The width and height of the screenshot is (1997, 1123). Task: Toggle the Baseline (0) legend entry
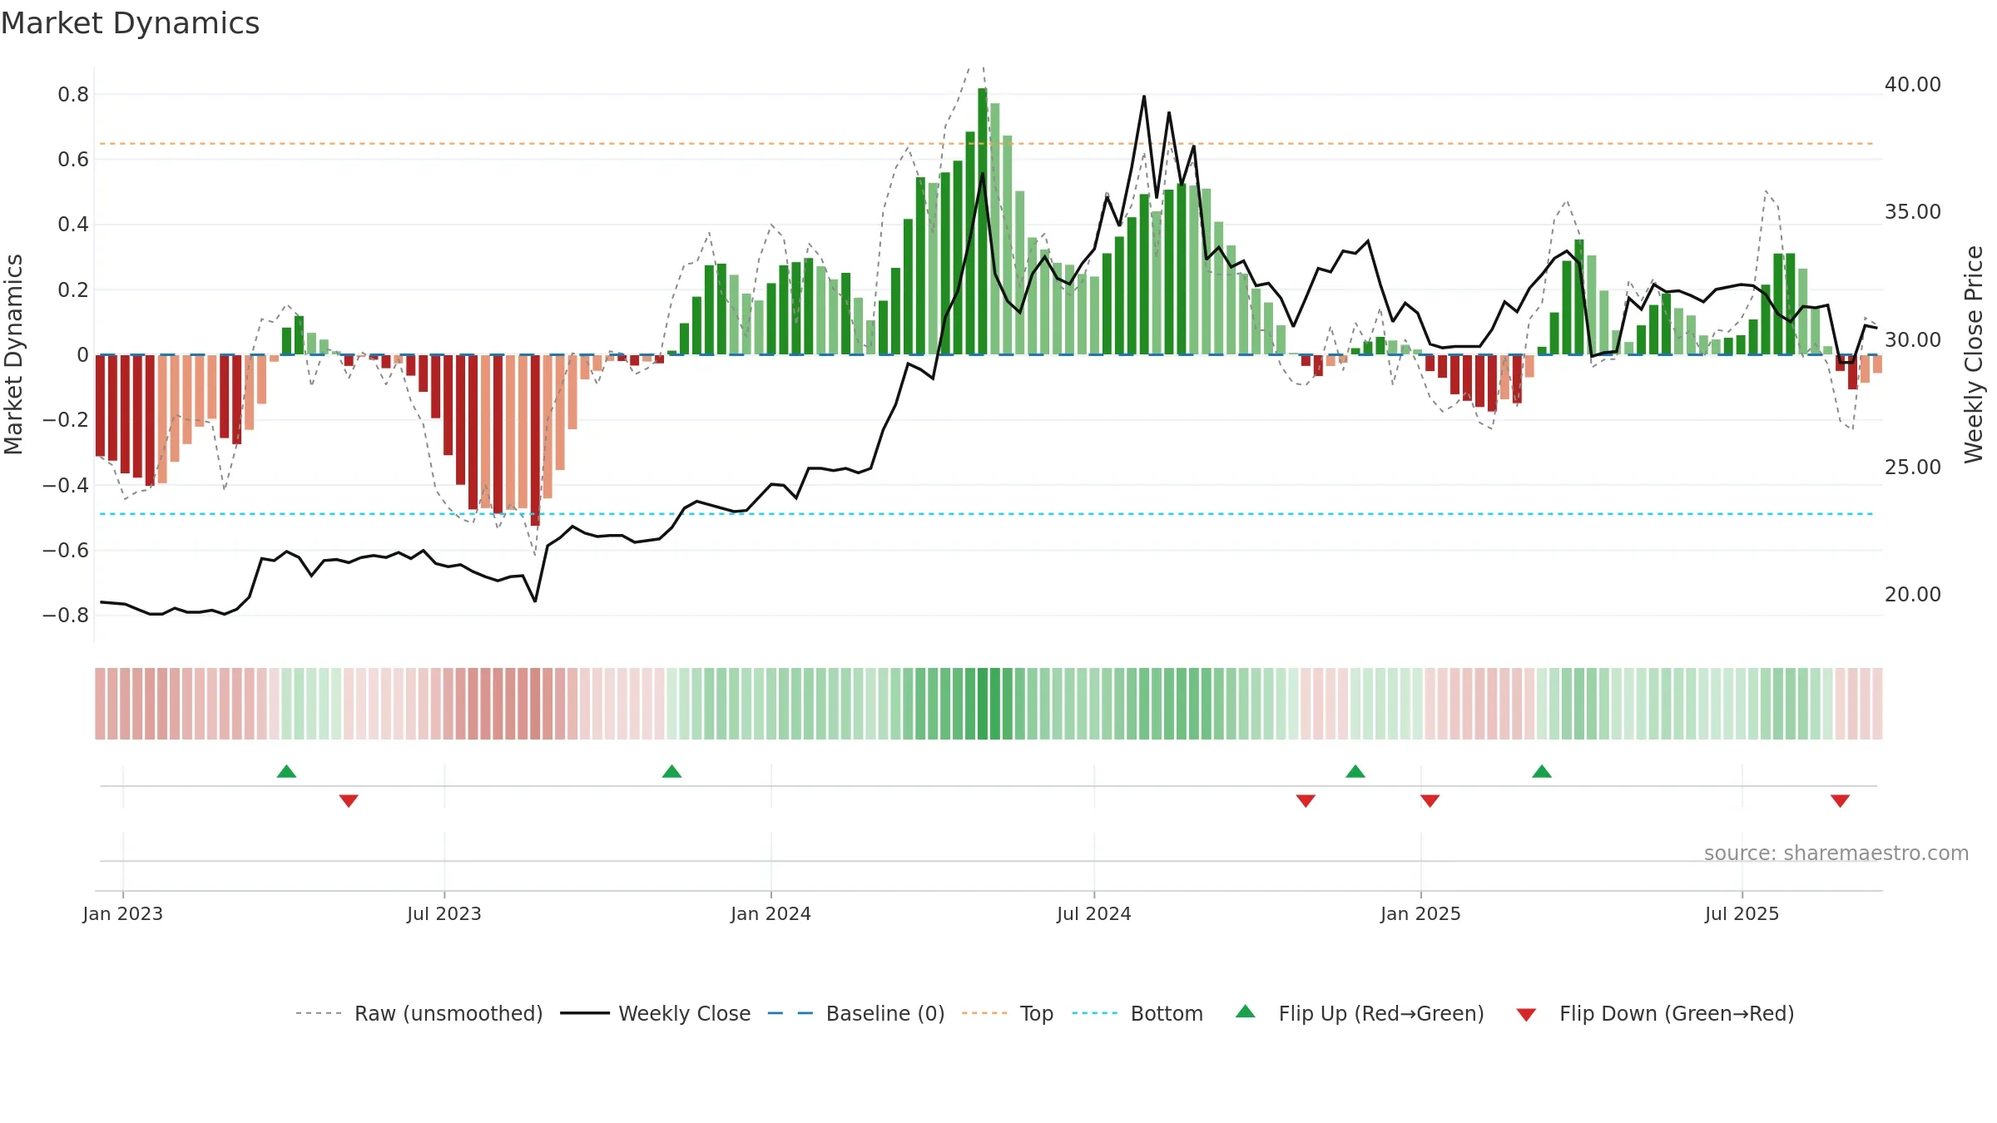[x=855, y=1013]
